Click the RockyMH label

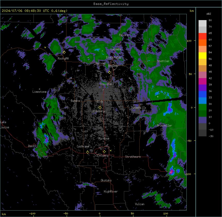point(63,59)
